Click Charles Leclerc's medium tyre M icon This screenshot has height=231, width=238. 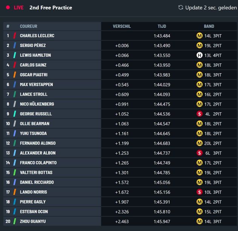click(x=200, y=36)
